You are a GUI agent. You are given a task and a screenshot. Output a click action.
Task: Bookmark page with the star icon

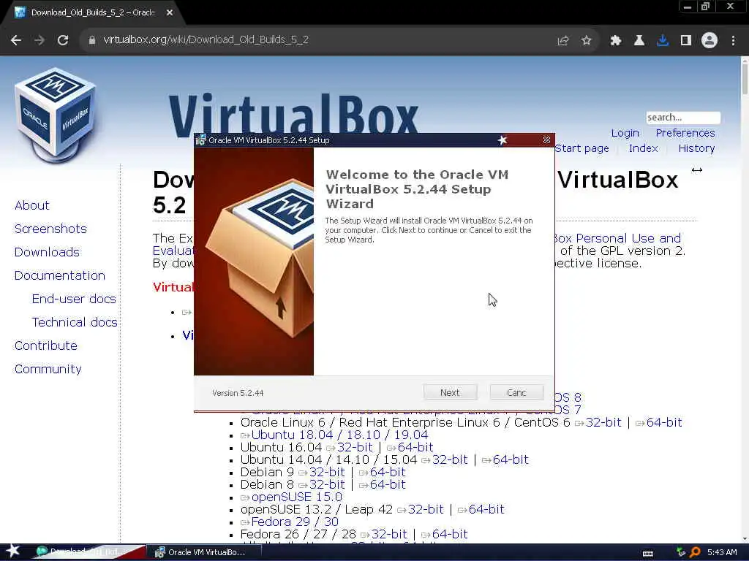[x=587, y=41]
